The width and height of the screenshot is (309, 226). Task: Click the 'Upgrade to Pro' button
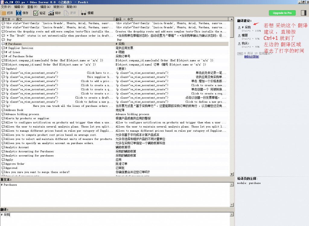[282, 13]
